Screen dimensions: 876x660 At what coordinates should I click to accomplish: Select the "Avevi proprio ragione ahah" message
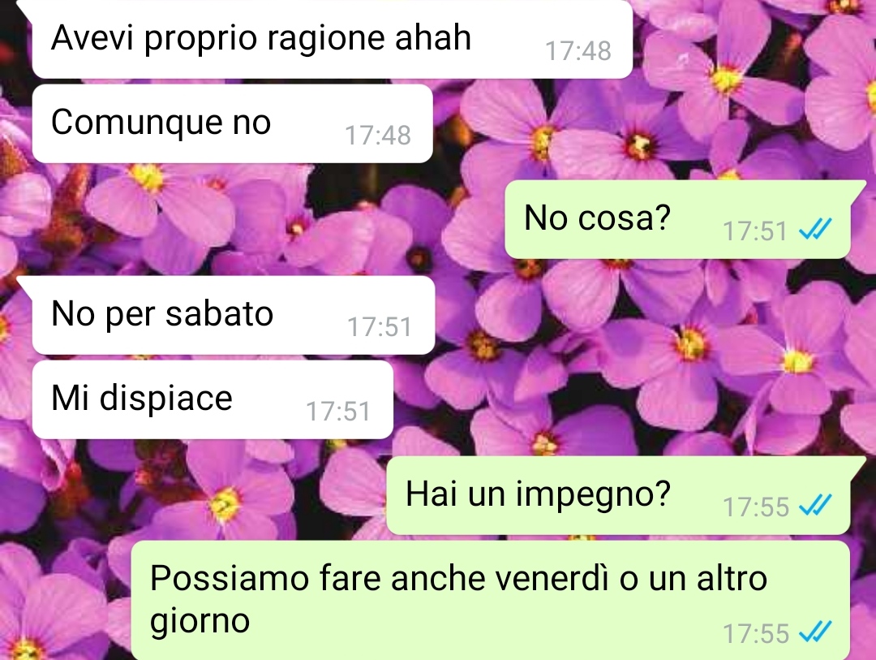pos(332,38)
